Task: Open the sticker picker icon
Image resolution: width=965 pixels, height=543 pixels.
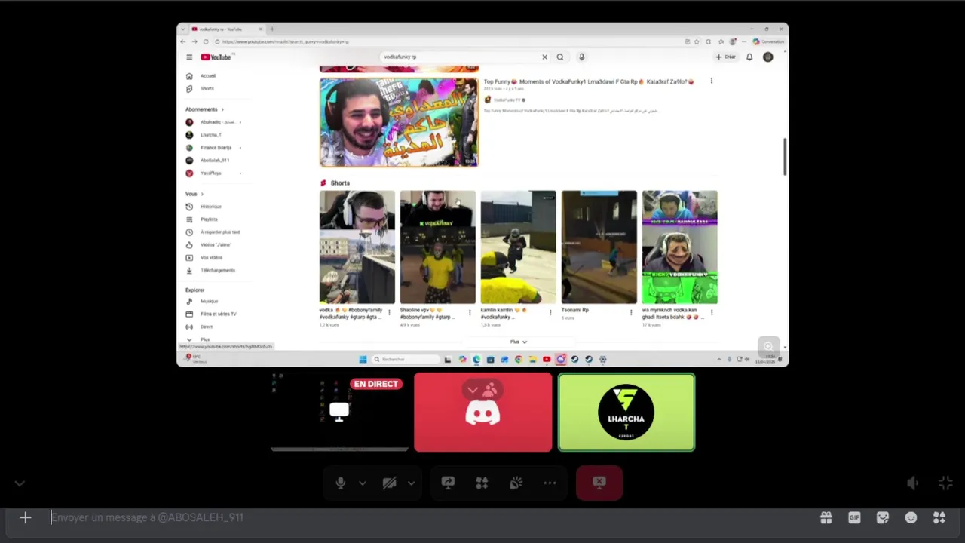Action: (x=883, y=517)
